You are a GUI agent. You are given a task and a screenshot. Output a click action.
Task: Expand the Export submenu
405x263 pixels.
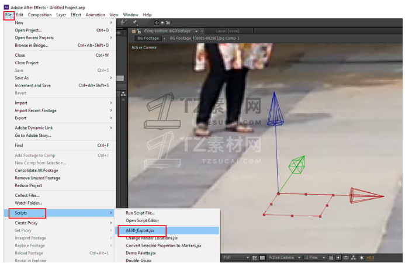[60, 118]
